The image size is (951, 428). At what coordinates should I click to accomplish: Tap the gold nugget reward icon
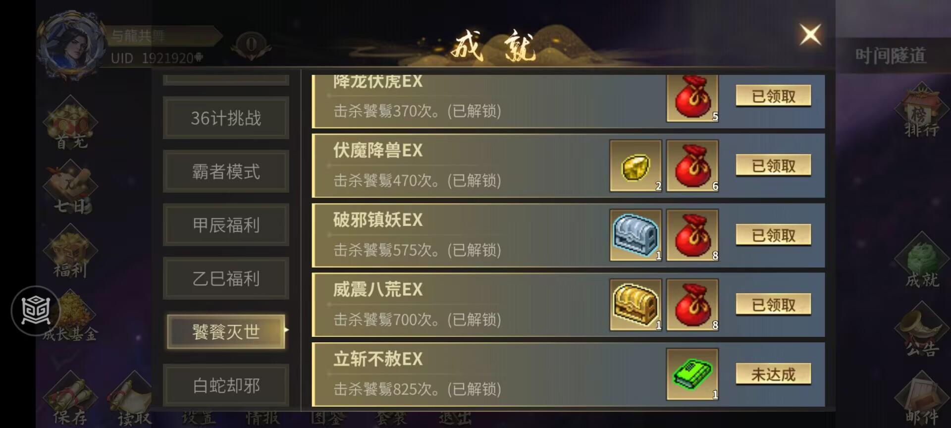pyautogui.click(x=636, y=165)
